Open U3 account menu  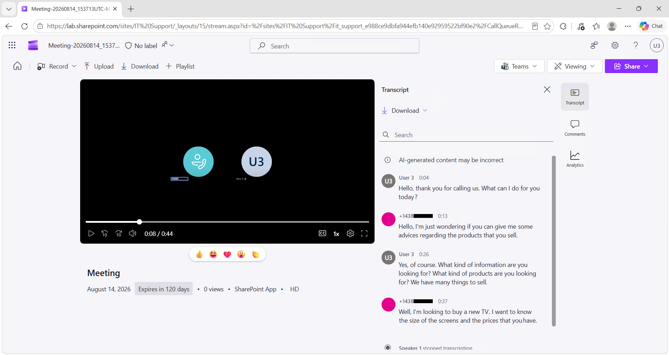point(657,46)
